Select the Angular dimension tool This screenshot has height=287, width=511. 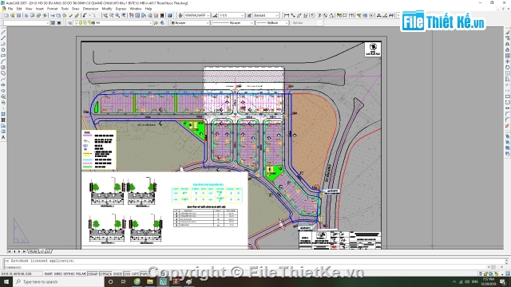click(331, 15)
